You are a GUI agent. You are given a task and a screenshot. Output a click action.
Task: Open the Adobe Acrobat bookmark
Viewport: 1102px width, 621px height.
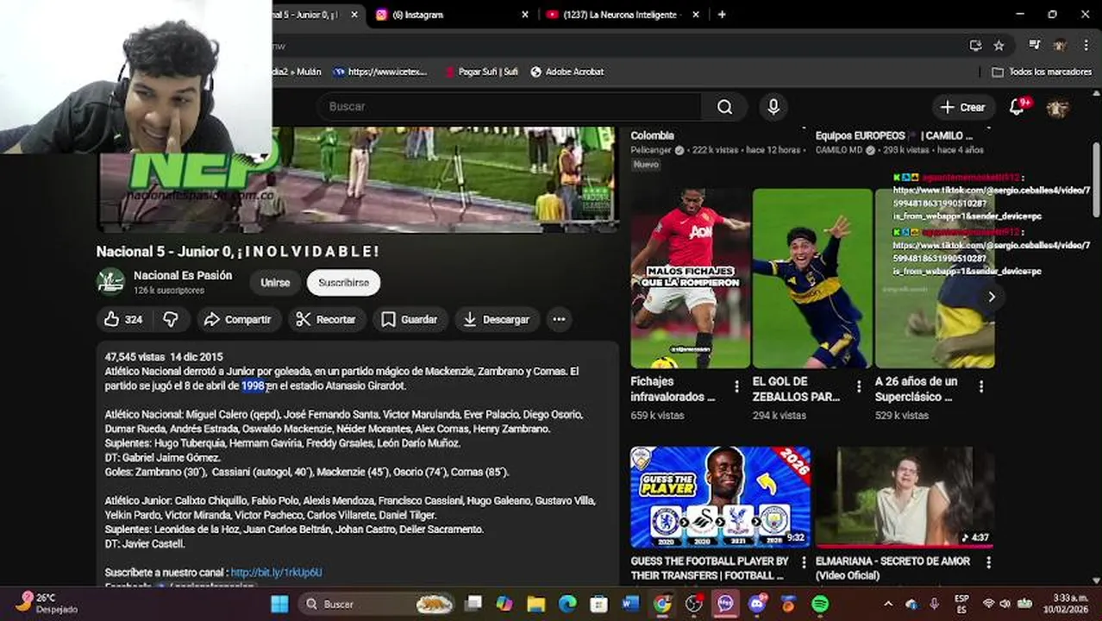pyautogui.click(x=567, y=72)
